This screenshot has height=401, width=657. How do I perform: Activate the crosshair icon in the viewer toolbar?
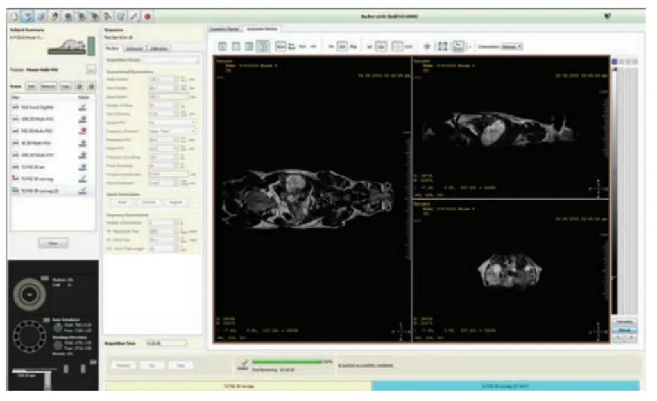click(x=427, y=46)
